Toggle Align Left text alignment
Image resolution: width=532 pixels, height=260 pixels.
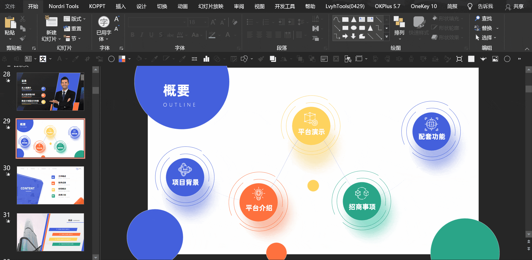(x=250, y=35)
